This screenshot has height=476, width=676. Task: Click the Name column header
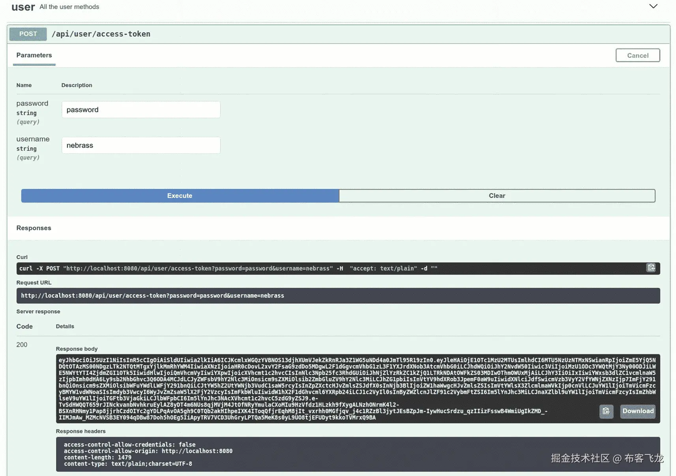coord(24,85)
